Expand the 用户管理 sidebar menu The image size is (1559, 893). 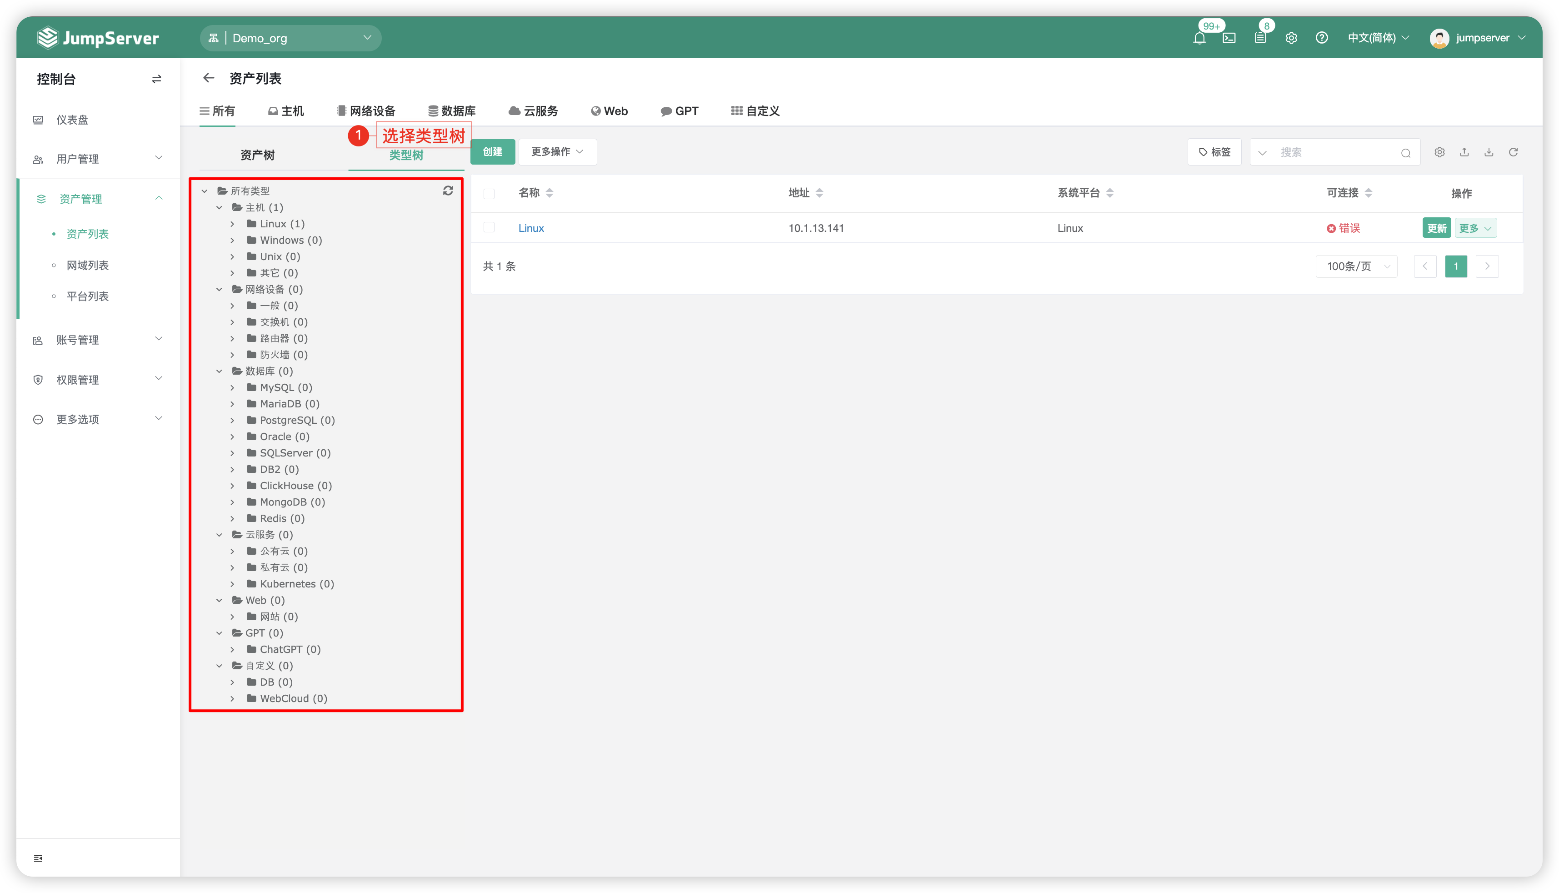98,159
